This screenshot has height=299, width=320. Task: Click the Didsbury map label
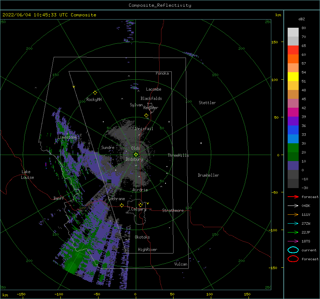(x=134, y=159)
